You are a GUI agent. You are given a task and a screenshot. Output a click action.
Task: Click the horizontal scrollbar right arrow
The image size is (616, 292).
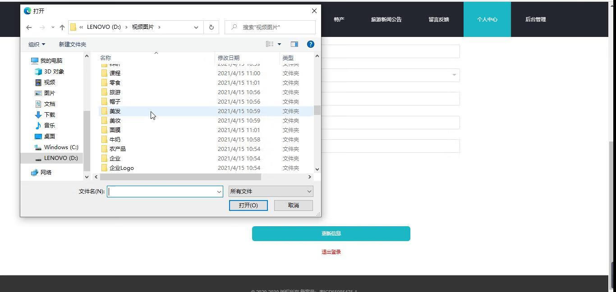pos(310,177)
